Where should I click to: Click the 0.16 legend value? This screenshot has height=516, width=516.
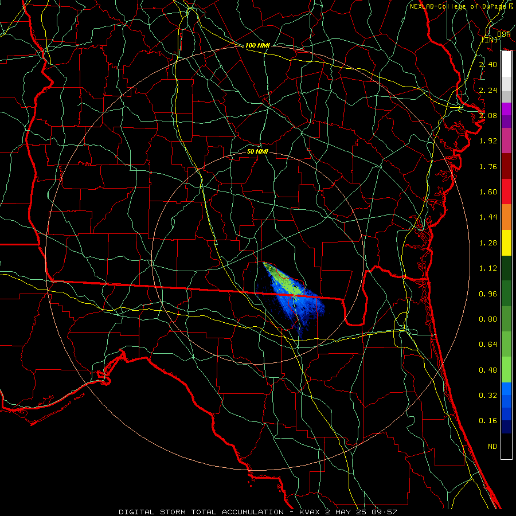(x=488, y=421)
